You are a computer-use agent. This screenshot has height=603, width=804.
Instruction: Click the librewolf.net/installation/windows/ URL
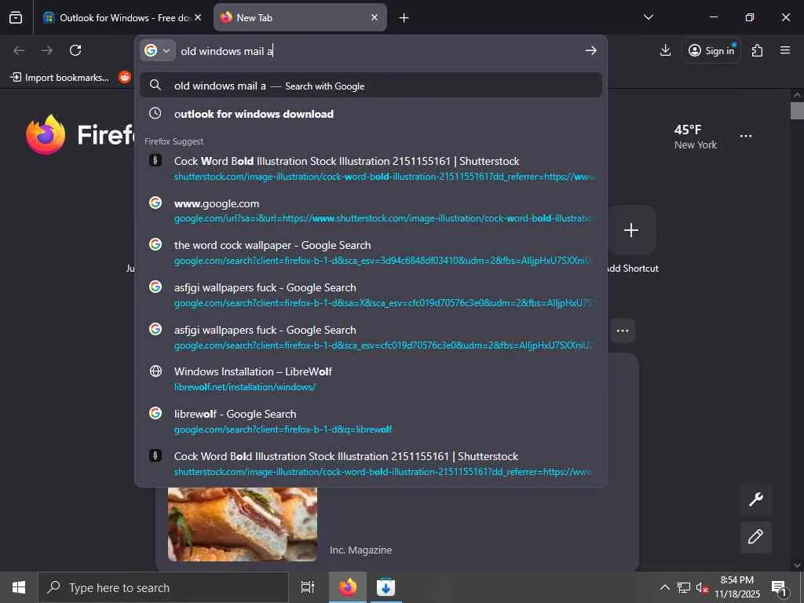point(245,387)
